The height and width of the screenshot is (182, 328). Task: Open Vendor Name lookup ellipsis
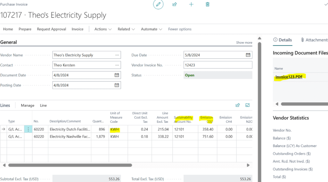pyautogui.click(x=117, y=55)
